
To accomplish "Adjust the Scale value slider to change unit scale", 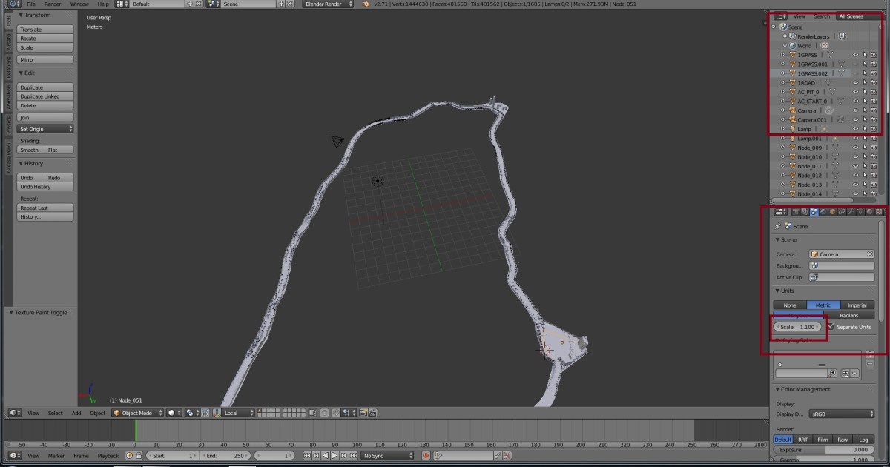I will point(798,327).
